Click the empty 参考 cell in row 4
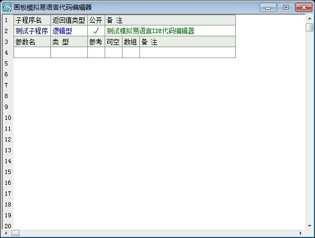The image size is (315, 238). 96,53
